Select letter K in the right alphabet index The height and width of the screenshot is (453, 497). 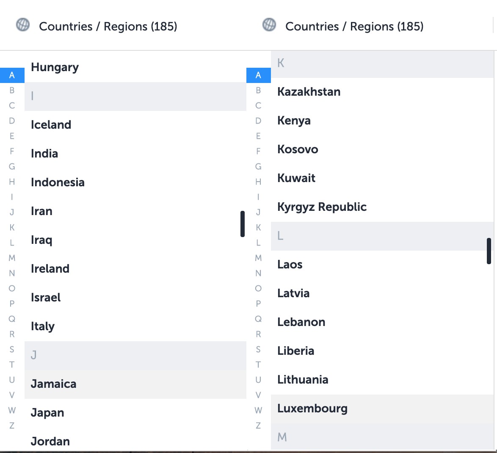[x=258, y=227]
